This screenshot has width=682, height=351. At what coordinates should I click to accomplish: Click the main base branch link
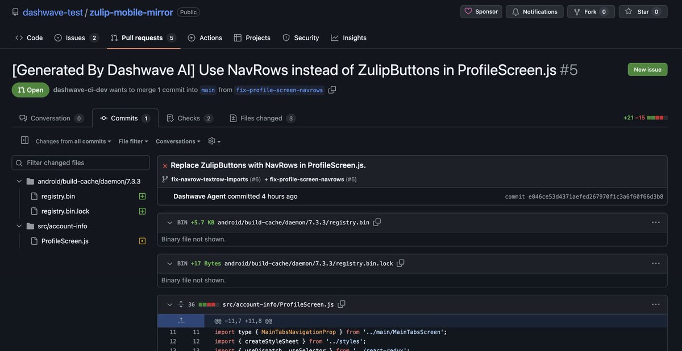tap(208, 90)
